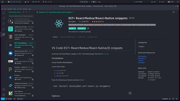Open extensions panel more actions menu
The image size is (180, 101).
click(x=33, y=12)
